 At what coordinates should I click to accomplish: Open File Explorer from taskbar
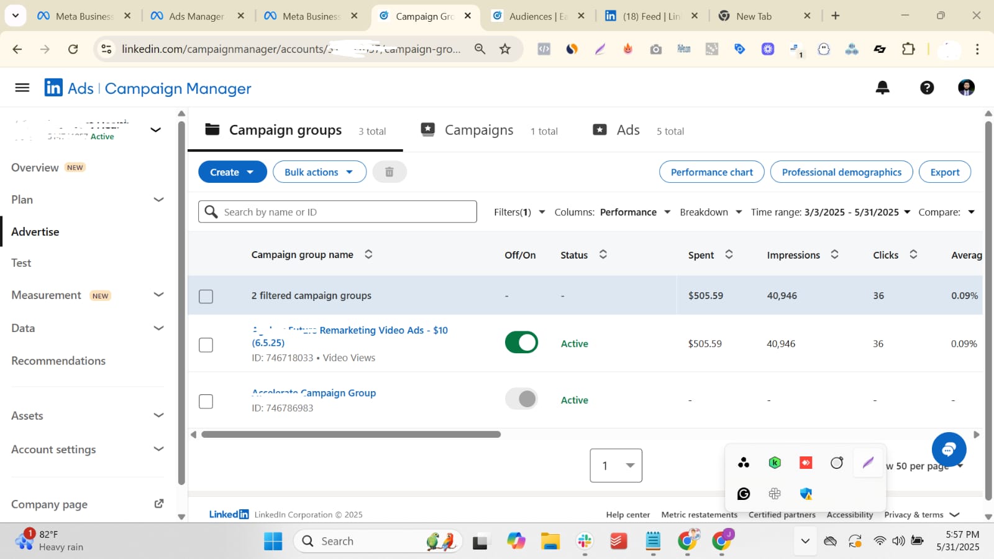tap(550, 541)
